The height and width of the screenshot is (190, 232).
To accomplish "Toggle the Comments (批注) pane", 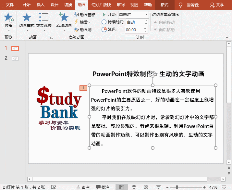I will pos(103,187).
